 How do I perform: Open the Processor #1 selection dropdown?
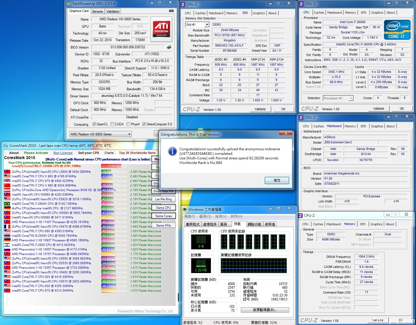(x=338, y=98)
